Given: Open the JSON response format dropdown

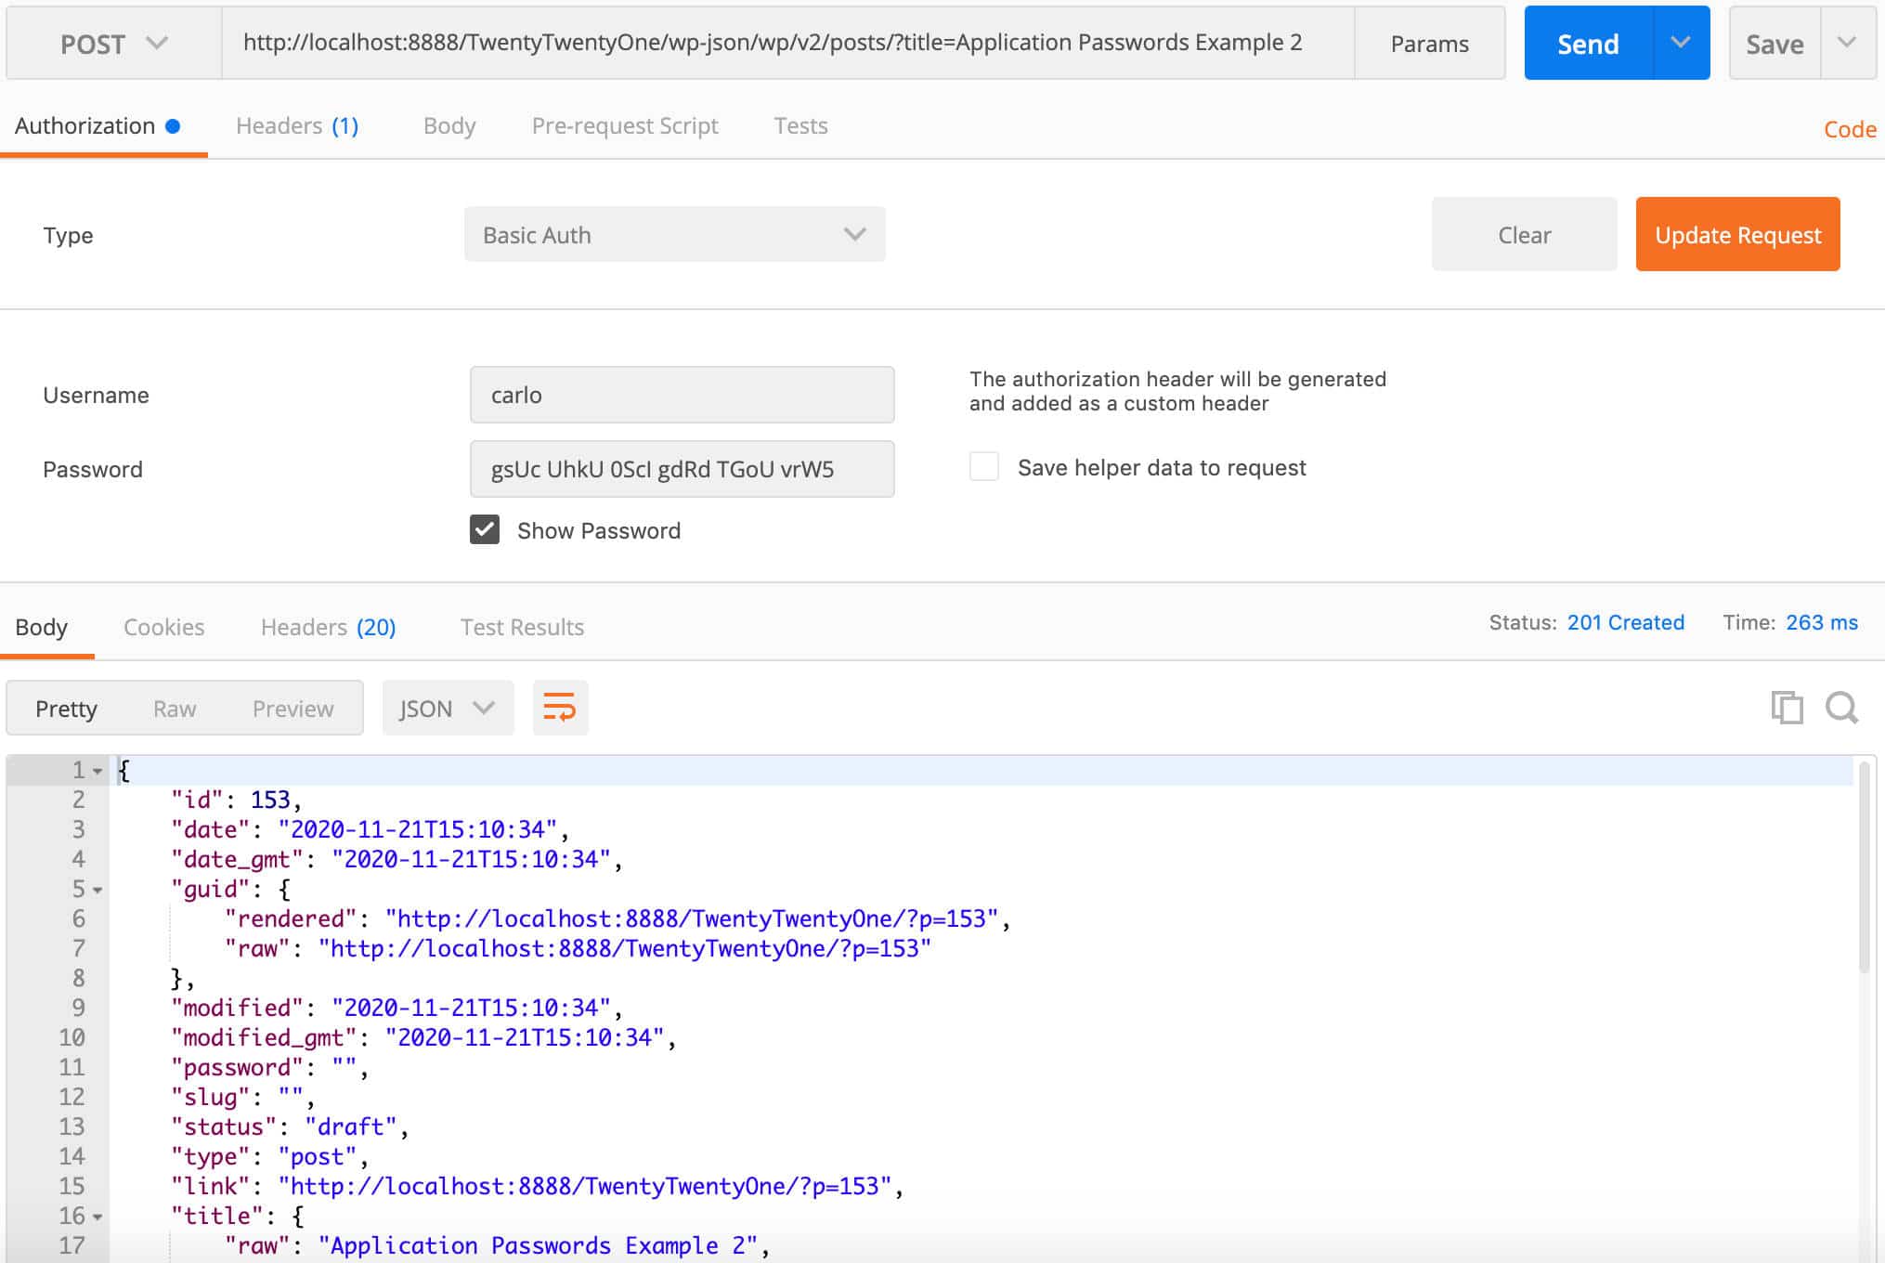Looking at the screenshot, I should point(448,708).
